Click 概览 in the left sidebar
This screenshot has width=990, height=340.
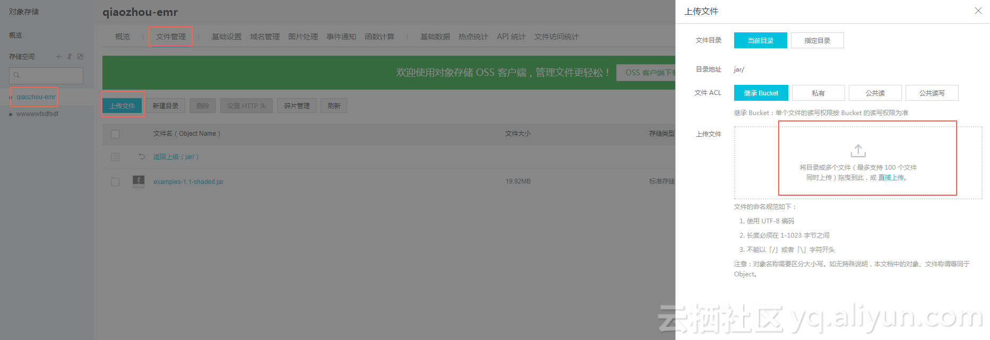tap(15, 35)
